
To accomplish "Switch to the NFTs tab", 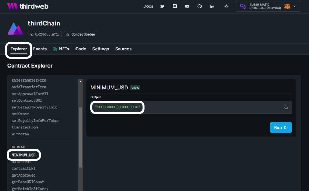I will point(61,49).
